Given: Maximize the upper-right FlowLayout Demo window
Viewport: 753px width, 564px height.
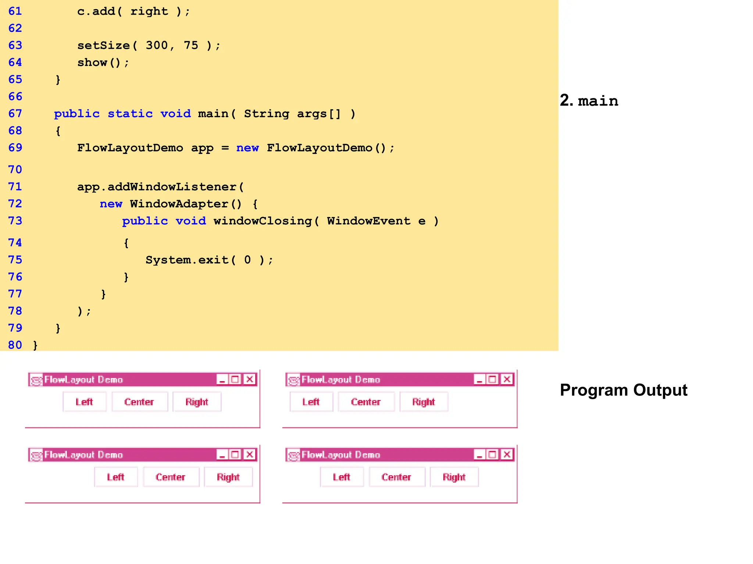Looking at the screenshot, I should 493,380.
